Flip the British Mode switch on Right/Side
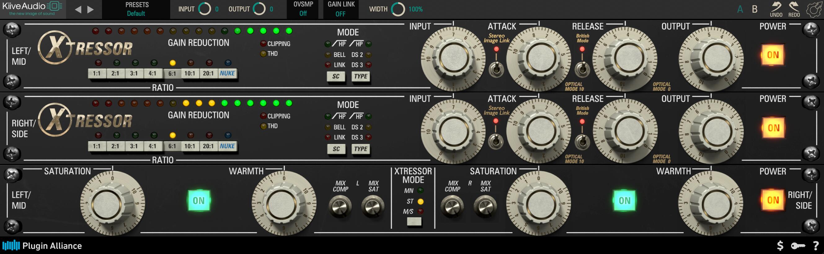The width and height of the screenshot is (824, 254). tap(582, 142)
